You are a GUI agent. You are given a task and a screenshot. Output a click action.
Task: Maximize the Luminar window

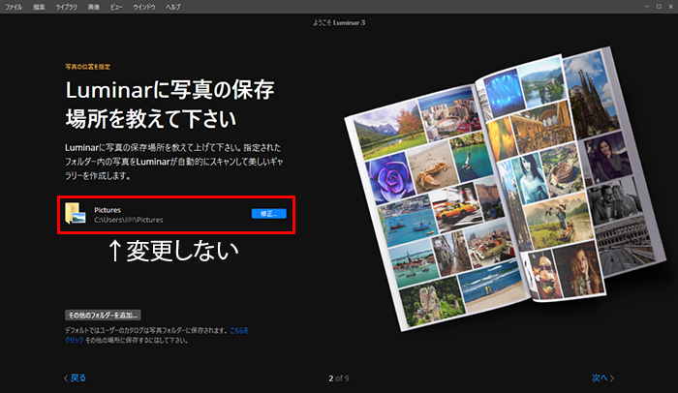(x=659, y=7)
